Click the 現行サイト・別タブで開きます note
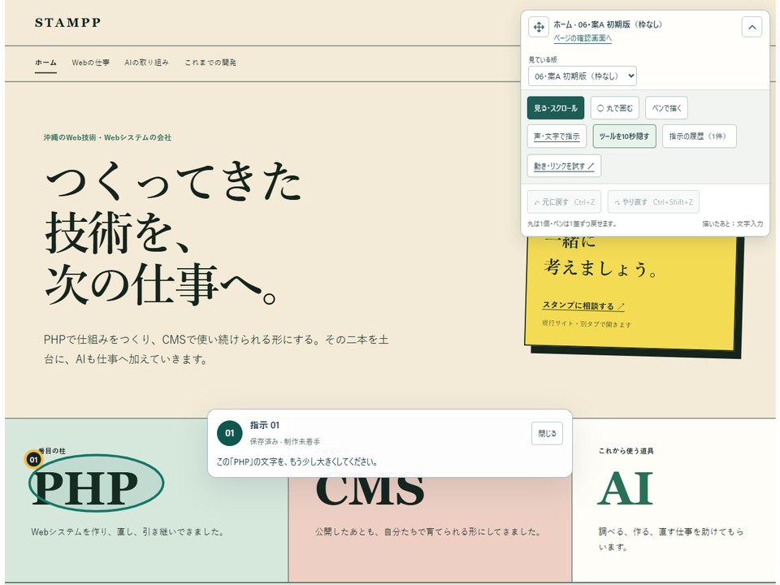The height and width of the screenshot is (585, 780). click(587, 324)
